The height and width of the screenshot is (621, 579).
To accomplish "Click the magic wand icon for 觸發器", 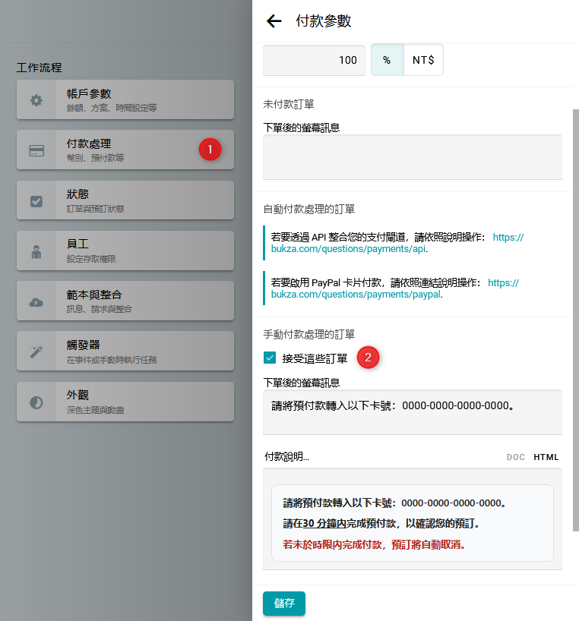I will (x=36, y=351).
